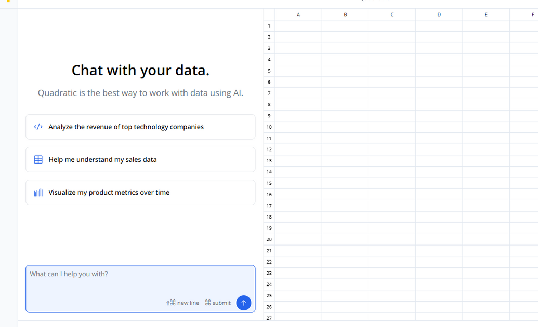Click cell E15

coord(485,183)
